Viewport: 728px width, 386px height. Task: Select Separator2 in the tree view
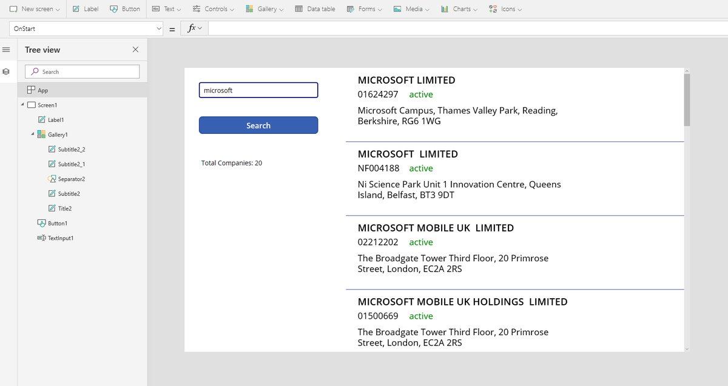(x=72, y=179)
